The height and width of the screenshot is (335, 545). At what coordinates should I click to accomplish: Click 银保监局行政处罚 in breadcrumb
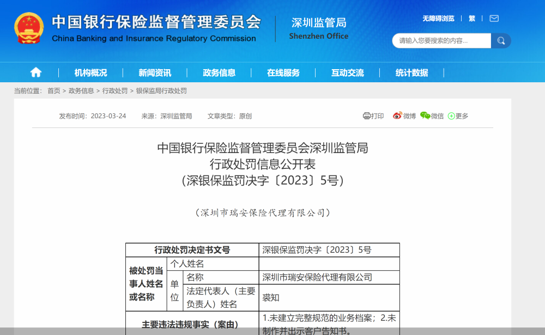coord(161,91)
